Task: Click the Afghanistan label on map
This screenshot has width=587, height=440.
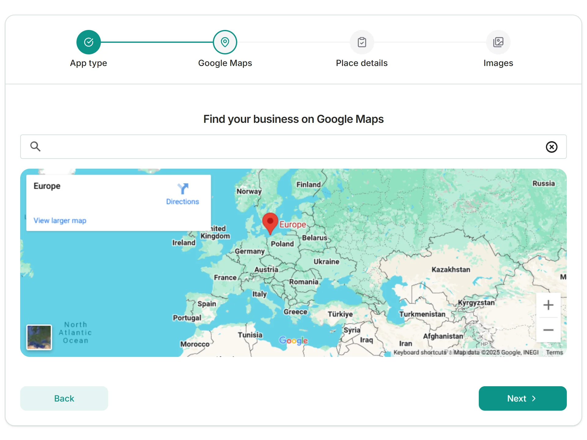Action: [x=443, y=336]
